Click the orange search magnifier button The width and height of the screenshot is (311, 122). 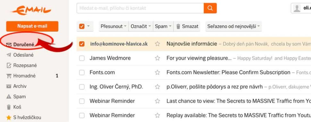click(x=210, y=8)
